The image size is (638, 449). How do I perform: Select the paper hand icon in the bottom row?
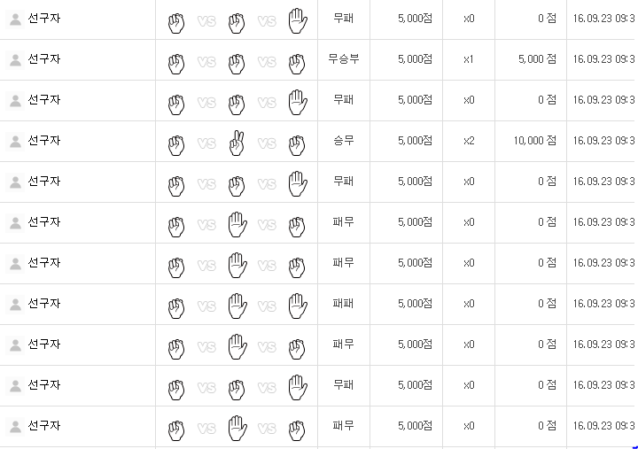click(237, 428)
